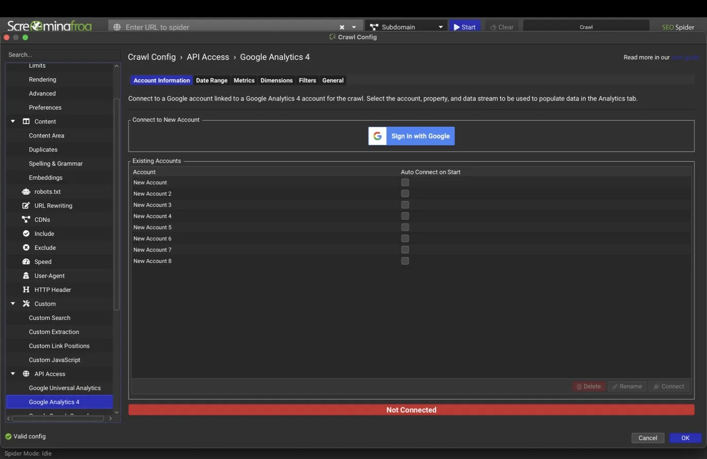Collapse the Content tree section
The width and height of the screenshot is (707, 459).
(x=13, y=122)
